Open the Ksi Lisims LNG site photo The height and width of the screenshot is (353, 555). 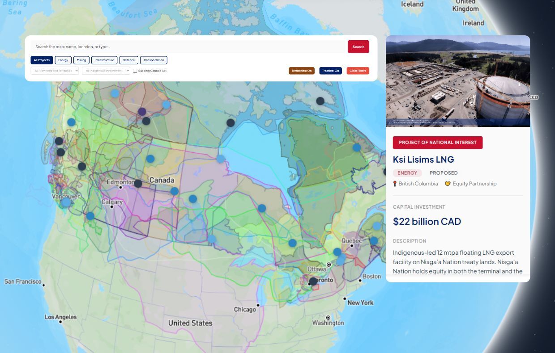(458, 81)
